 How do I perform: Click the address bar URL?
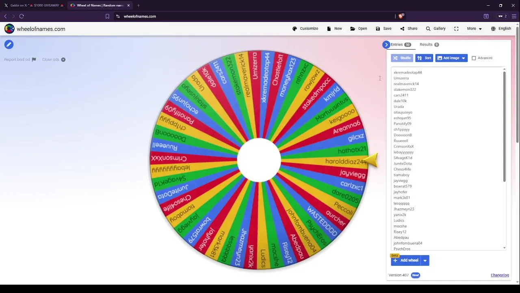[140, 16]
